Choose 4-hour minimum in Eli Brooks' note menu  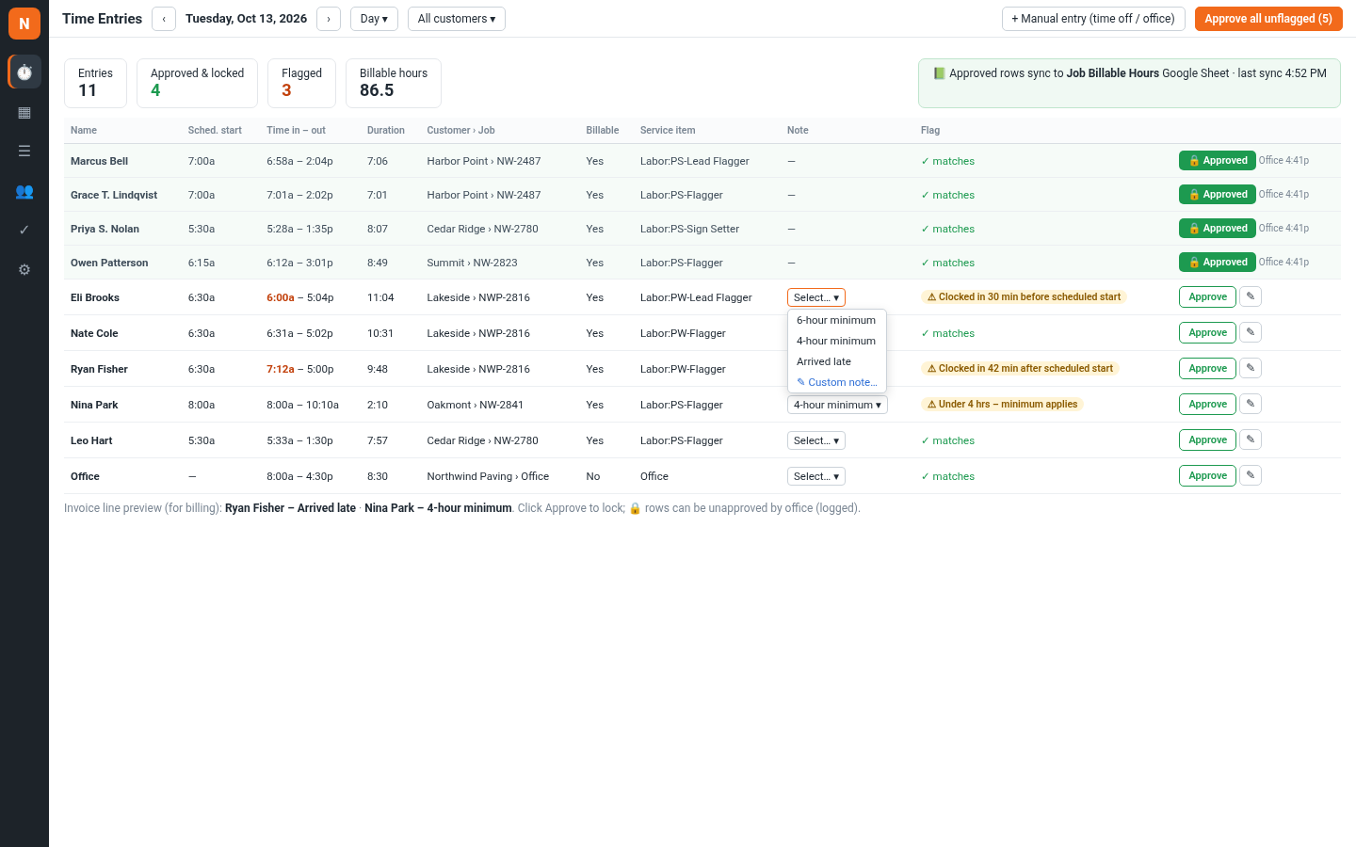click(x=836, y=341)
